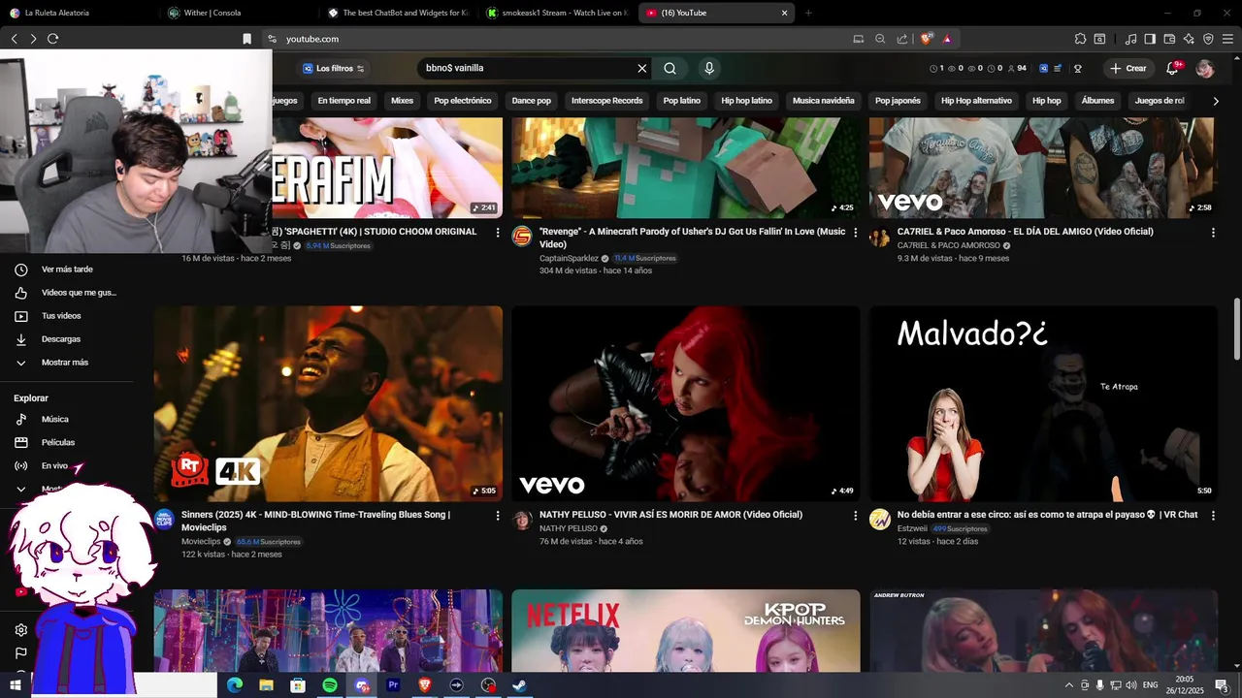Open En vivo under Explorar
Image resolution: width=1242 pixels, height=698 pixels.
(x=54, y=465)
